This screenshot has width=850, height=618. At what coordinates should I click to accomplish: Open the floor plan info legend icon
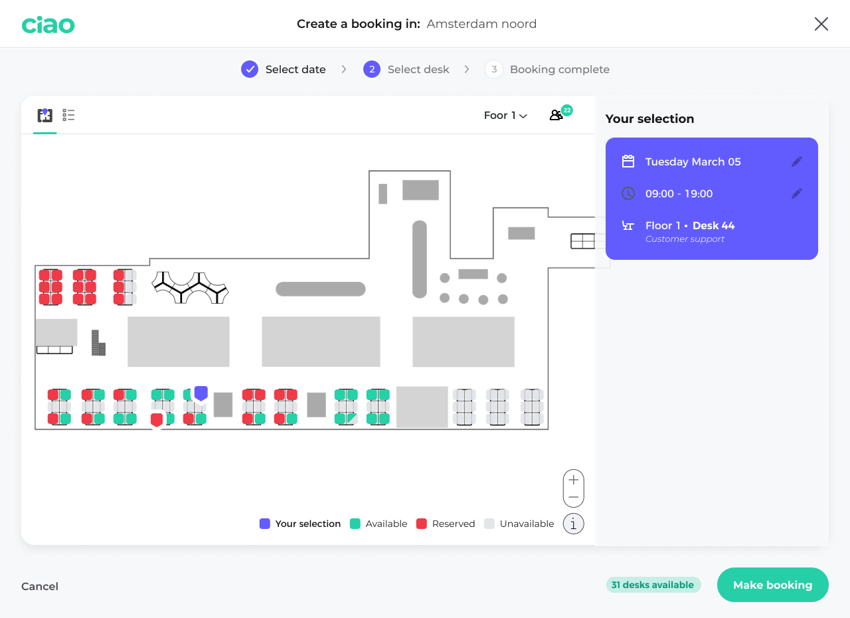coord(573,524)
